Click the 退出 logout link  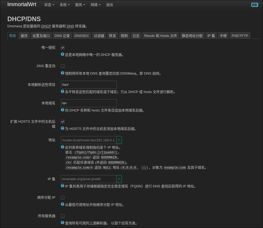click(x=110, y=5)
